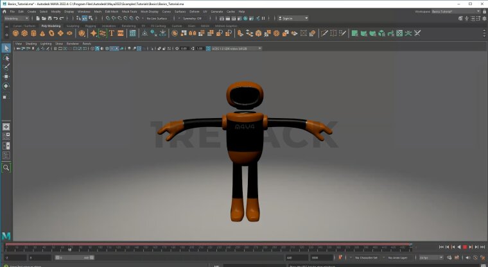This screenshot has width=488, height=267.
Task: Switch to the Sculpting shelf tab
Action: pos(73,26)
